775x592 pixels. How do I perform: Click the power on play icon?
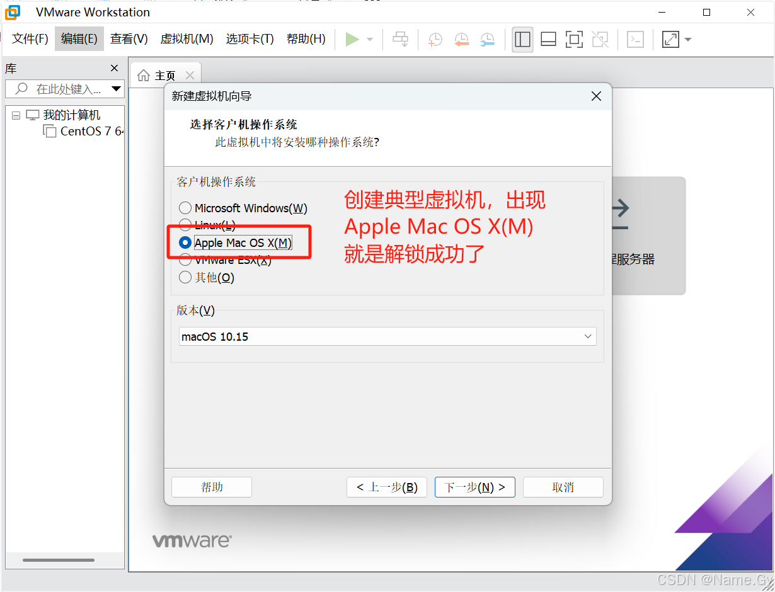[x=352, y=40]
